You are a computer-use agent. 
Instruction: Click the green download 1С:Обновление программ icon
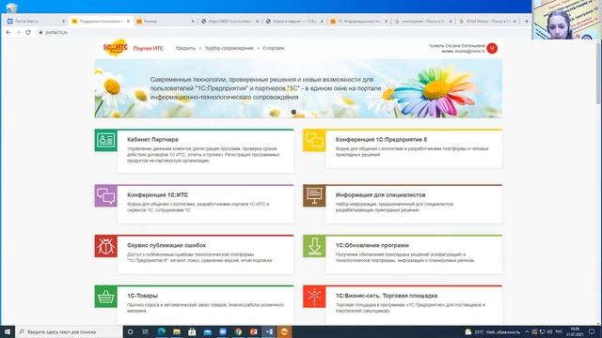[x=314, y=246]
